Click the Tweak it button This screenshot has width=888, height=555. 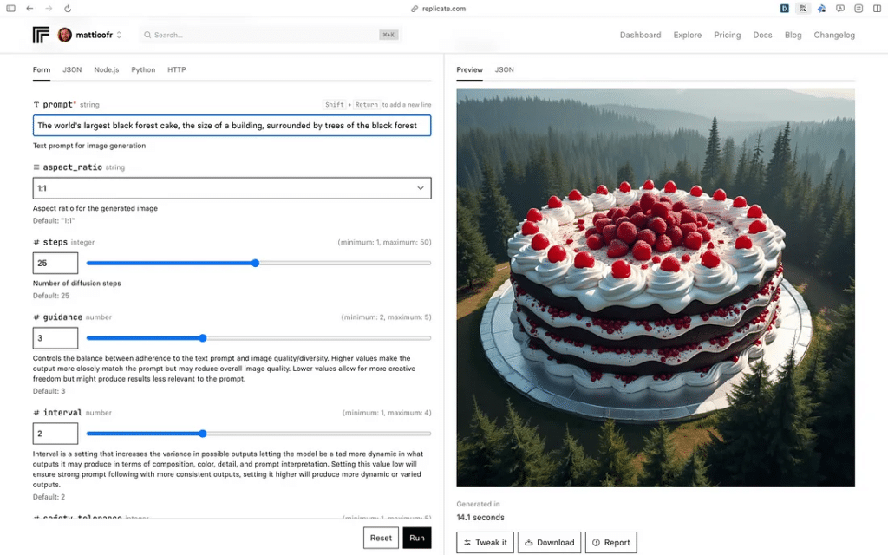(x=486, y=543)
